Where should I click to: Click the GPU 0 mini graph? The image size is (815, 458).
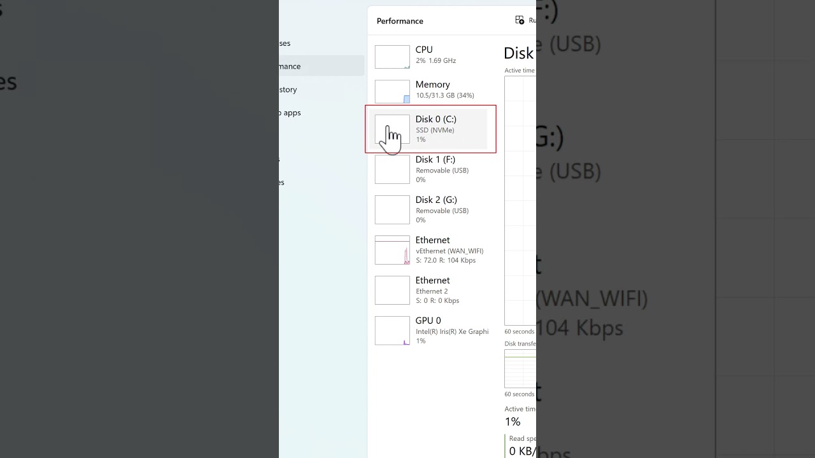[x=392, y=330]
